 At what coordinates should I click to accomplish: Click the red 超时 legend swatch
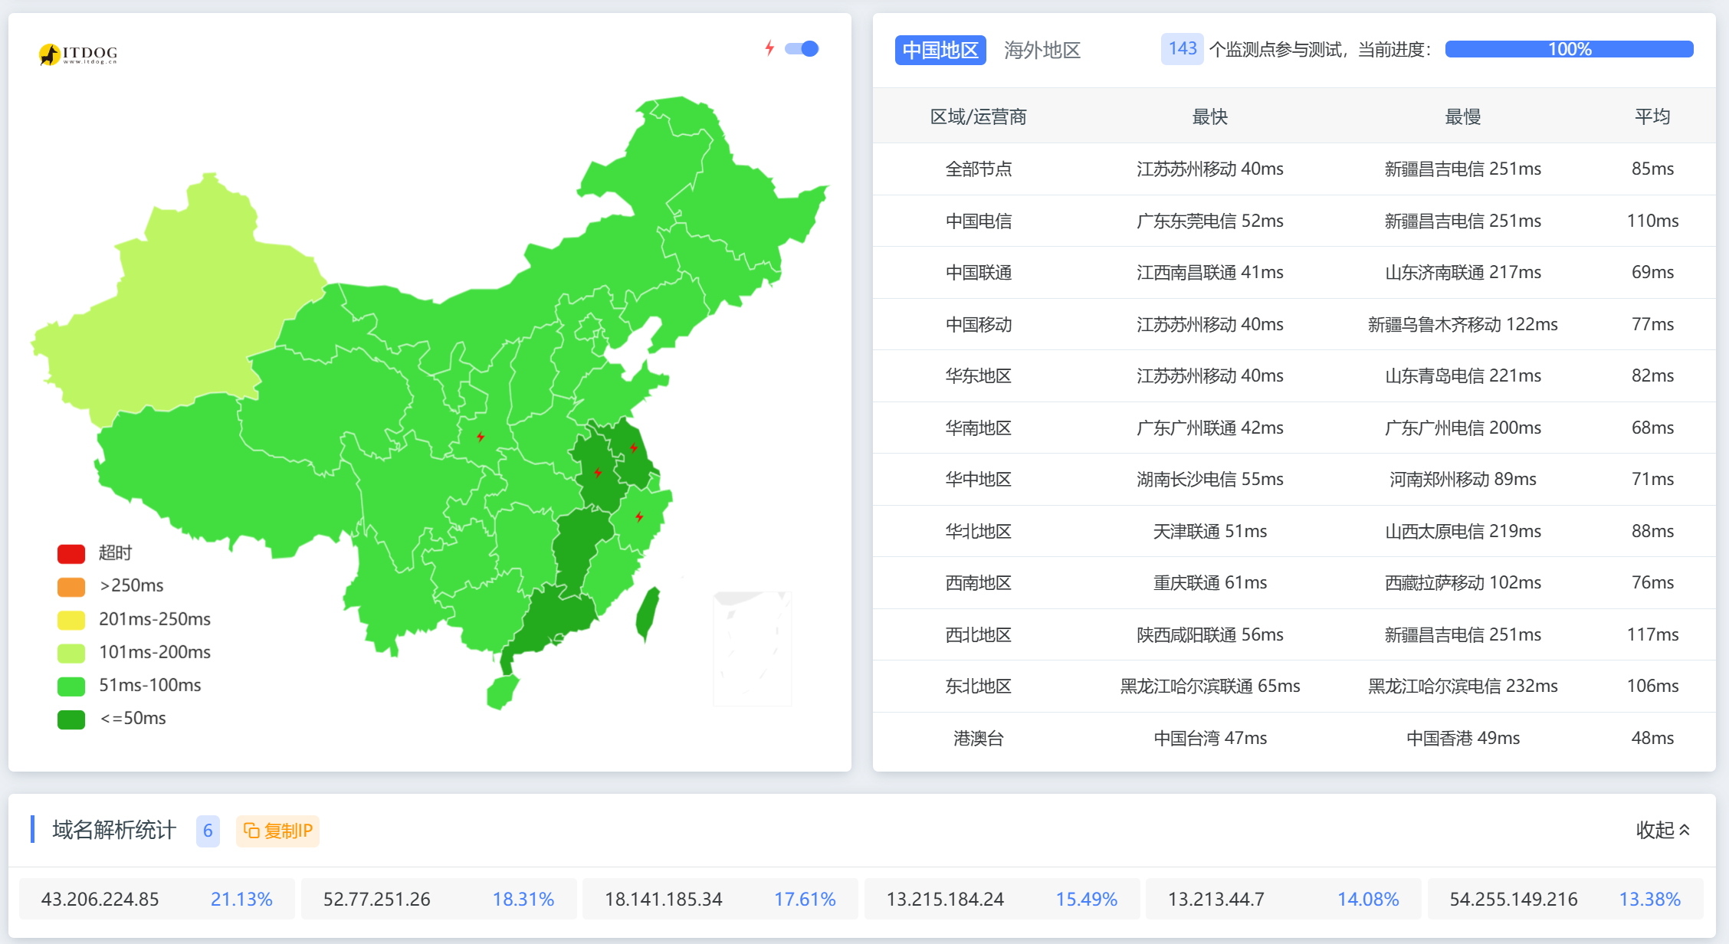point(71,553)
